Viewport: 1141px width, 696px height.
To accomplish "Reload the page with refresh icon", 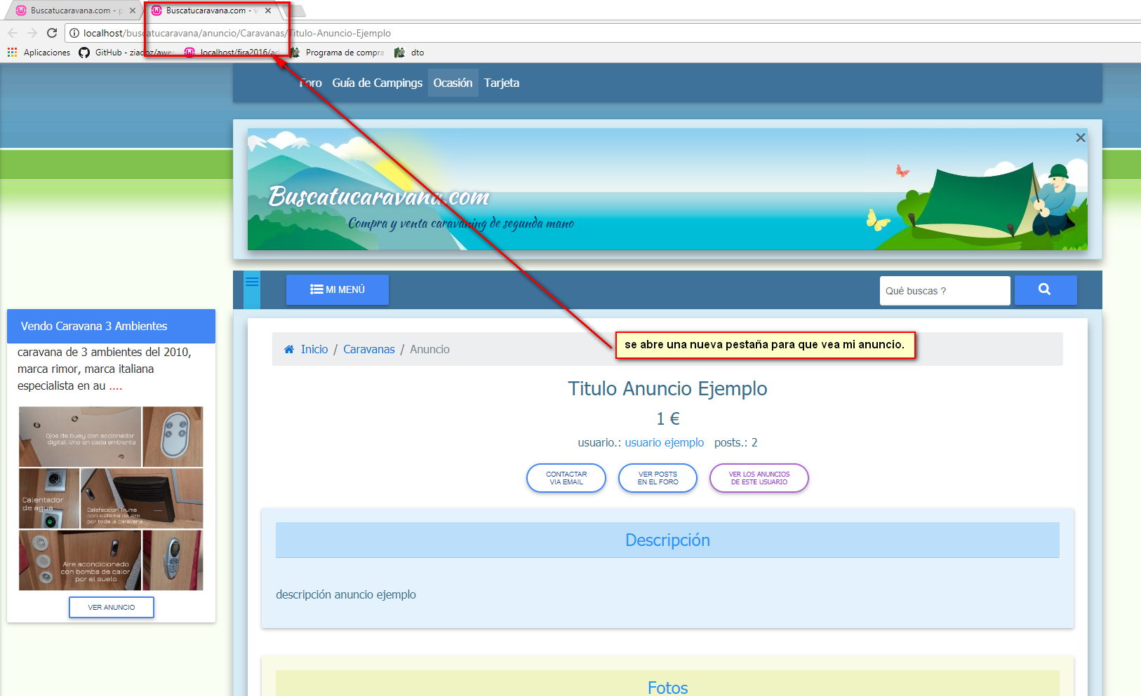I will [x=52, y=33].
